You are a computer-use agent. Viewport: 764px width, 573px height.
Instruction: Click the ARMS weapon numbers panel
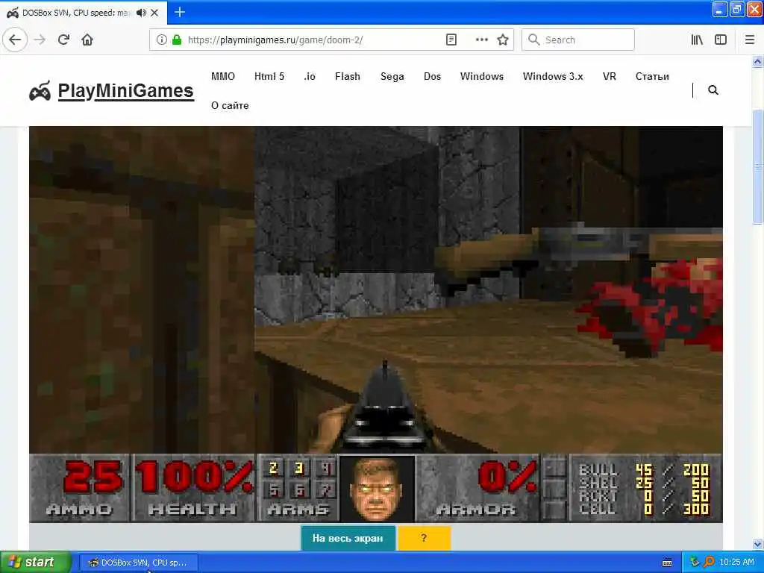(298, 488)
